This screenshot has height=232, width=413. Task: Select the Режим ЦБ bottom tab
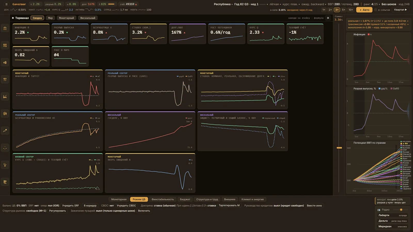click(x=139, y=199)
